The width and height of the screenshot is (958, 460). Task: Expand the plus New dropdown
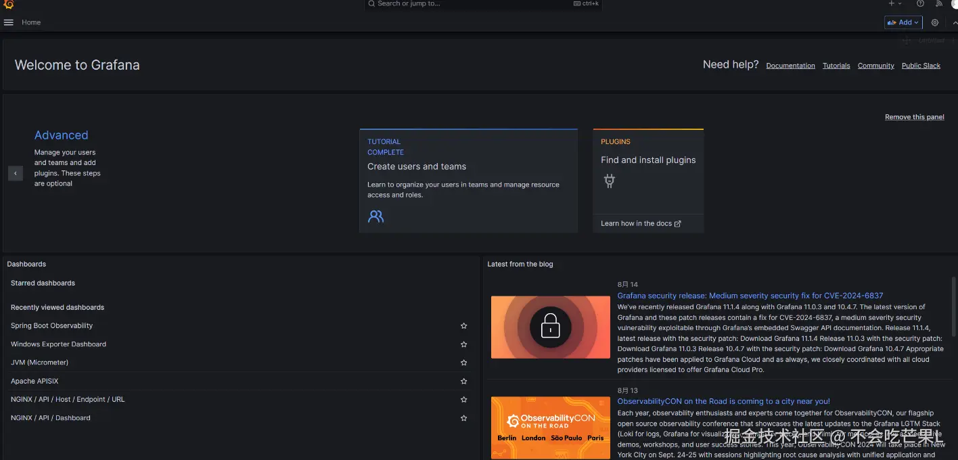[895, 3]
